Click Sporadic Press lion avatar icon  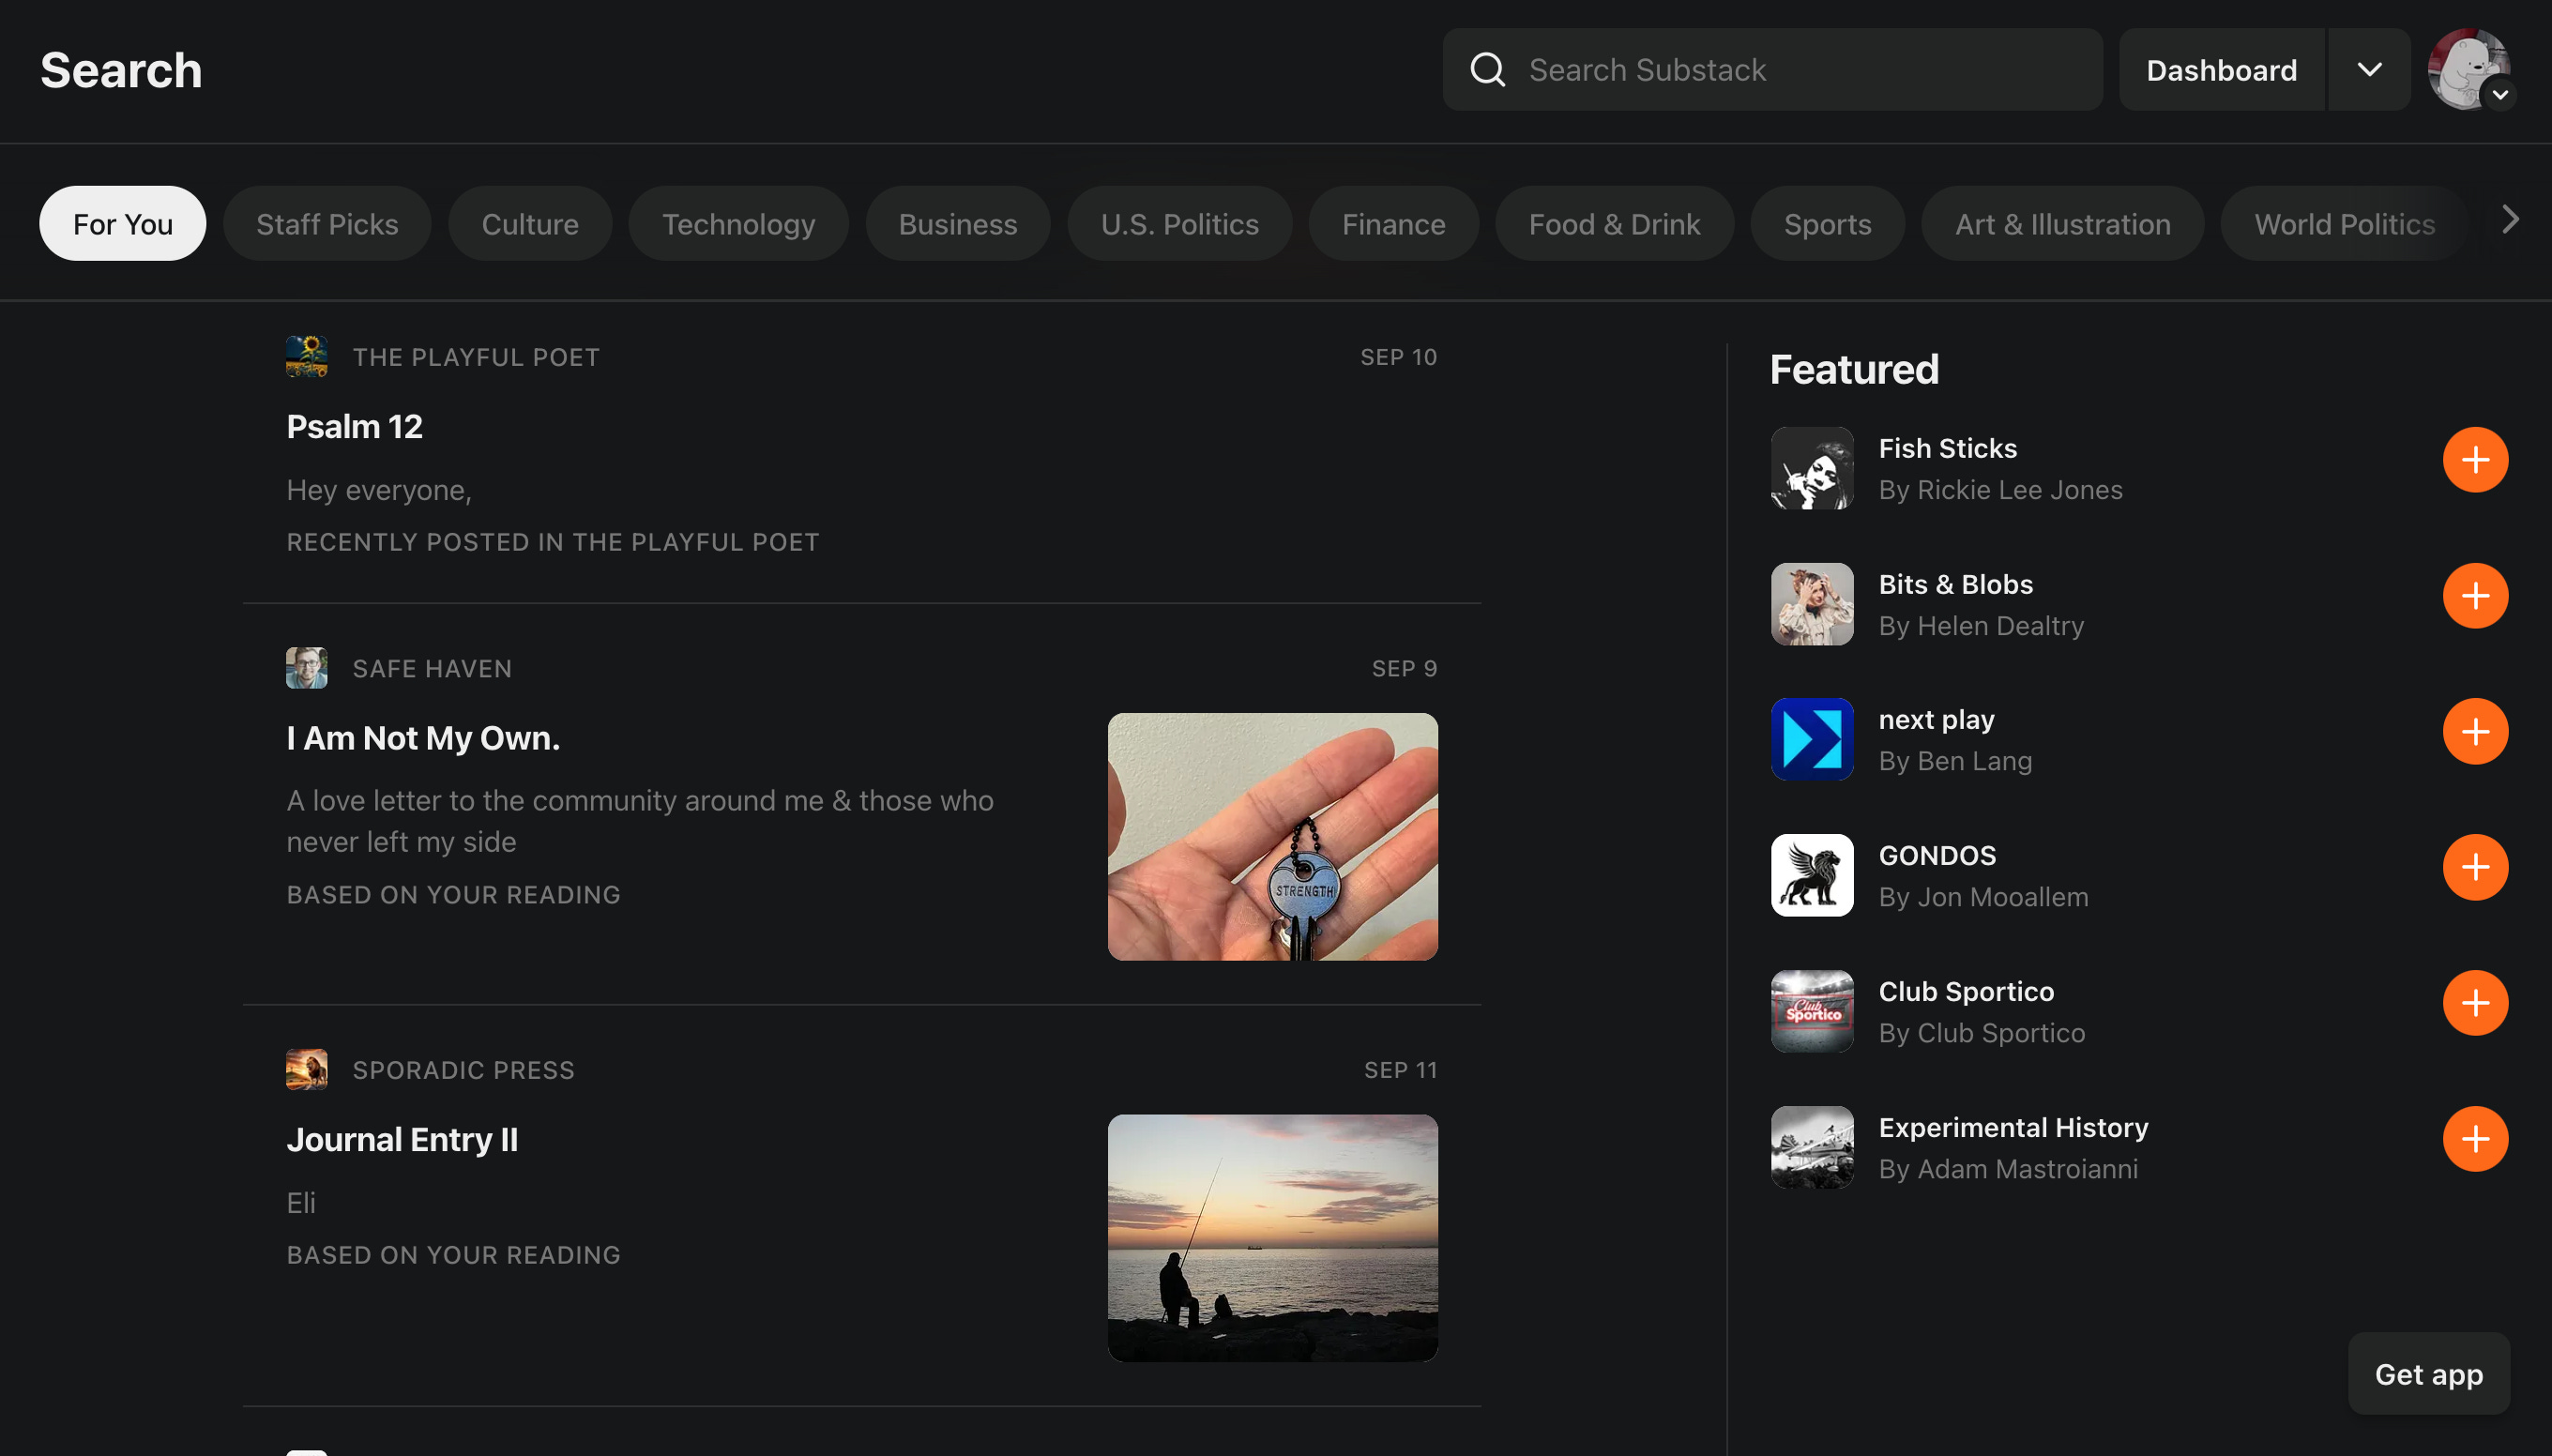coord(306,1069)
